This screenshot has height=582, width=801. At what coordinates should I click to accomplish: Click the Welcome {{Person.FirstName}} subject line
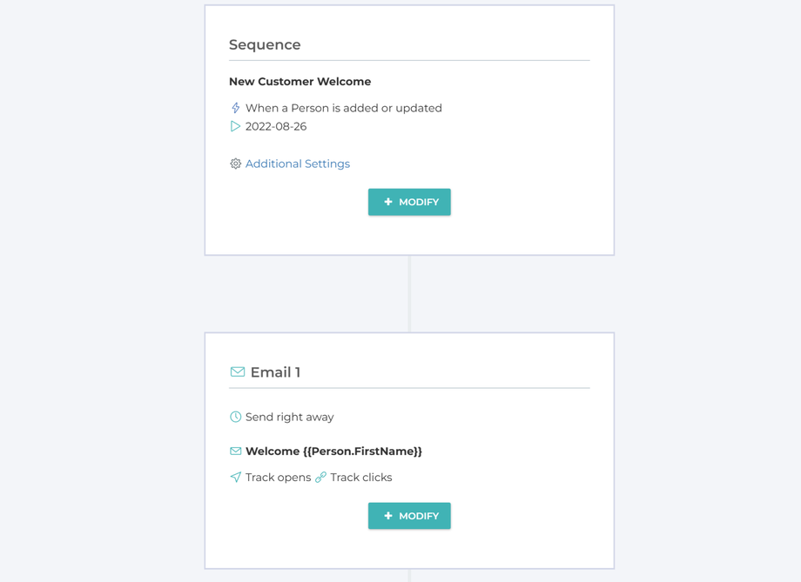[x=333, y=452]
